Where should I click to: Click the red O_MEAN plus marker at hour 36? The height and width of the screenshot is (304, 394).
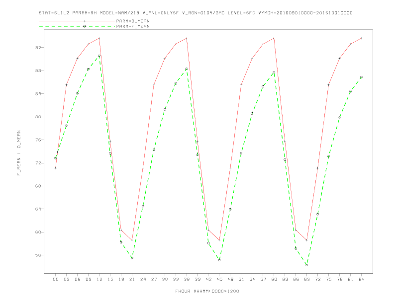point(187,38)
